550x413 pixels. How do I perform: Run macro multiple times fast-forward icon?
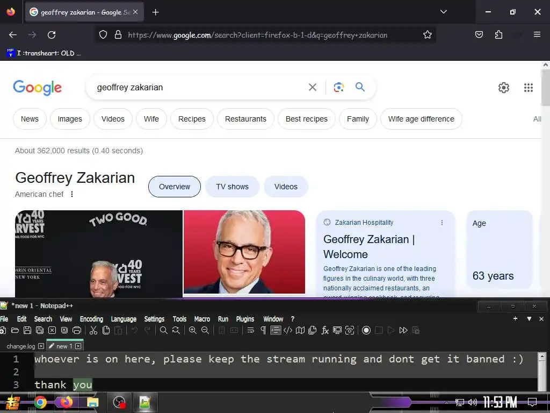[403, 330]
